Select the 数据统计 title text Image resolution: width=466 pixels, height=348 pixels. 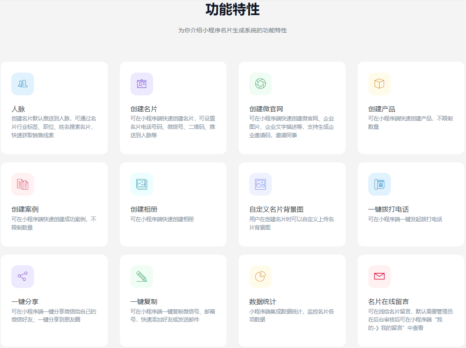(x=263, y=302)
